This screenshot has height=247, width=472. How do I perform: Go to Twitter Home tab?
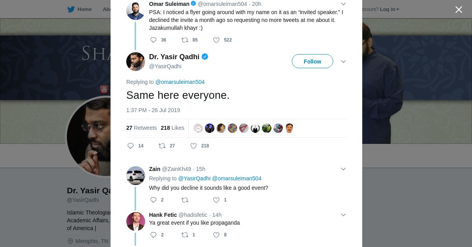pyautogui.click(x=79, y=9)
